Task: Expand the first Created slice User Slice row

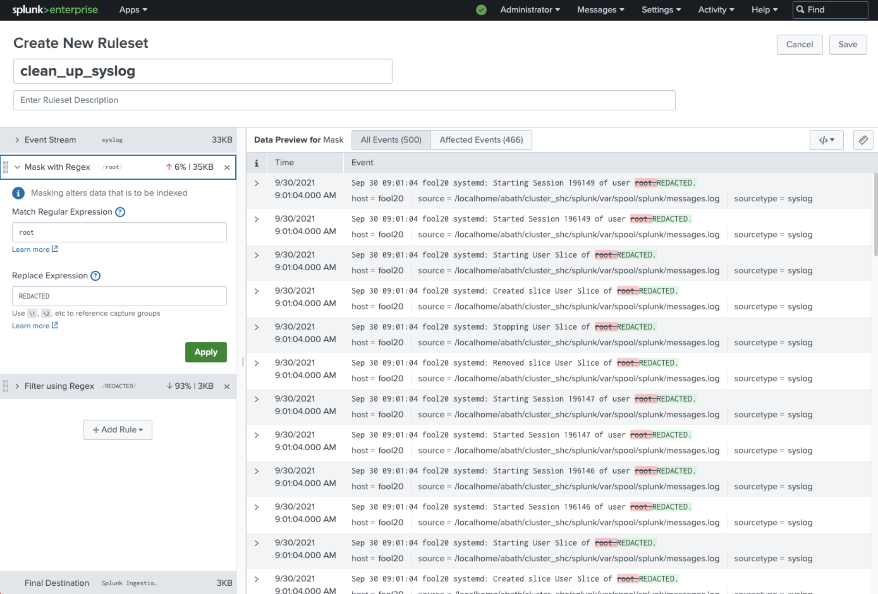Action: pyautogui.click(x=256, y=291)
